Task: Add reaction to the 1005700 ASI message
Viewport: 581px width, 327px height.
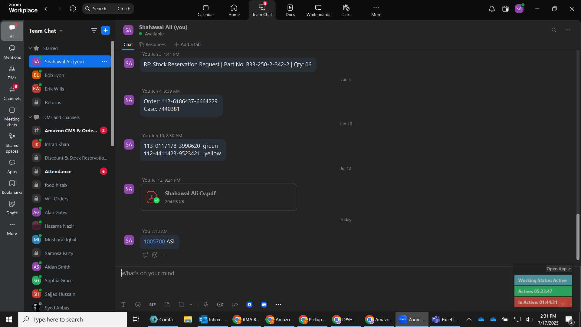Action: (155, 255)
